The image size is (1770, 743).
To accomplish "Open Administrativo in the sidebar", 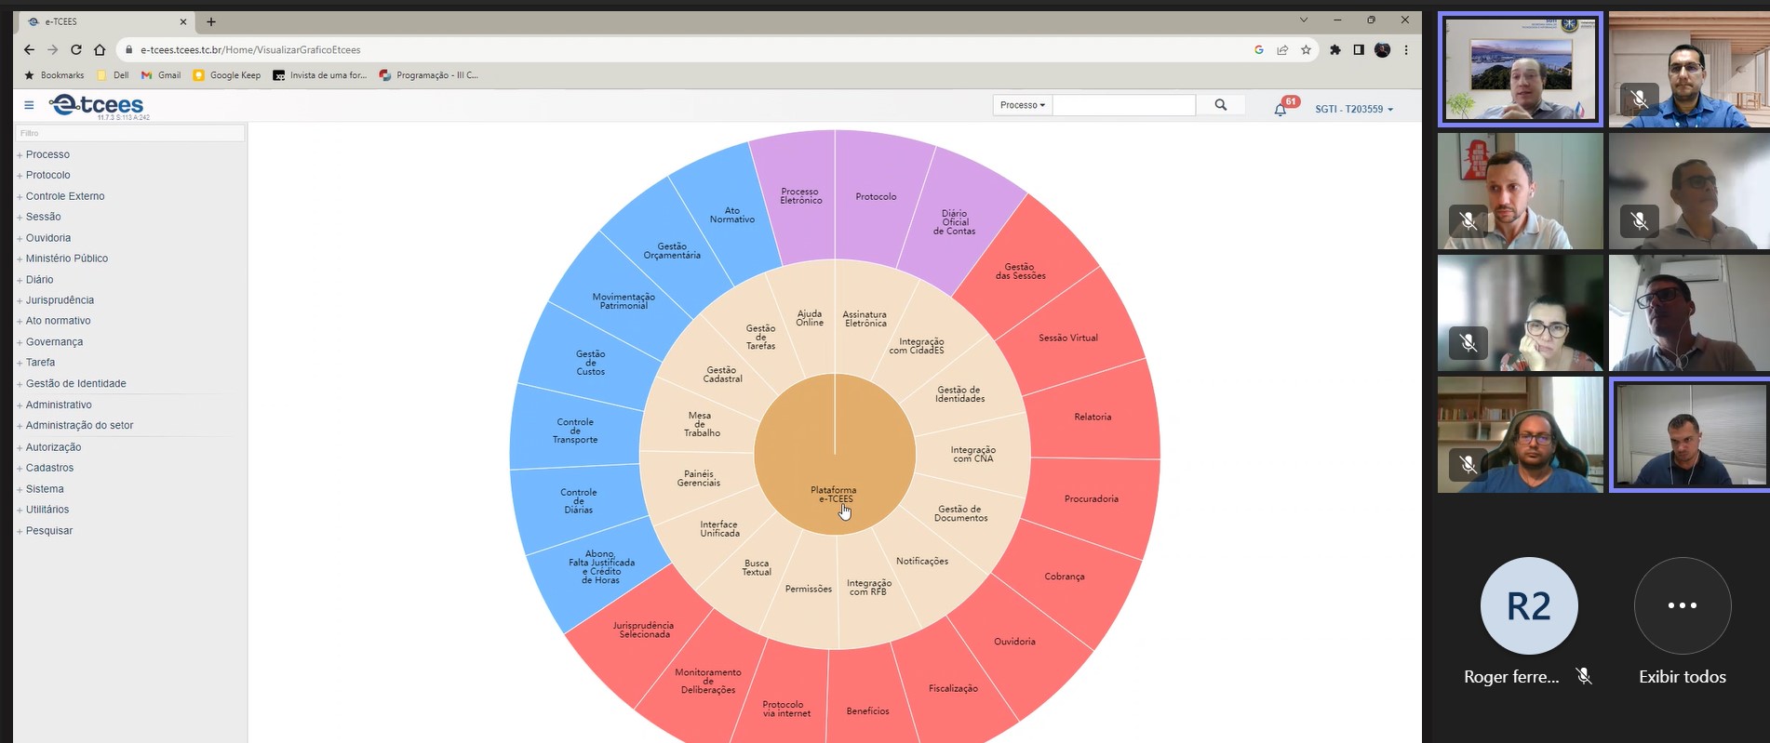I will click(59, 405).
